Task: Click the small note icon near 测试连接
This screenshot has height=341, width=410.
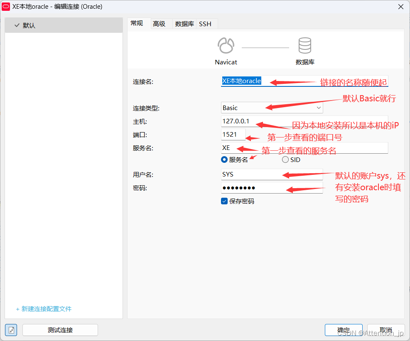Action: 11,330
